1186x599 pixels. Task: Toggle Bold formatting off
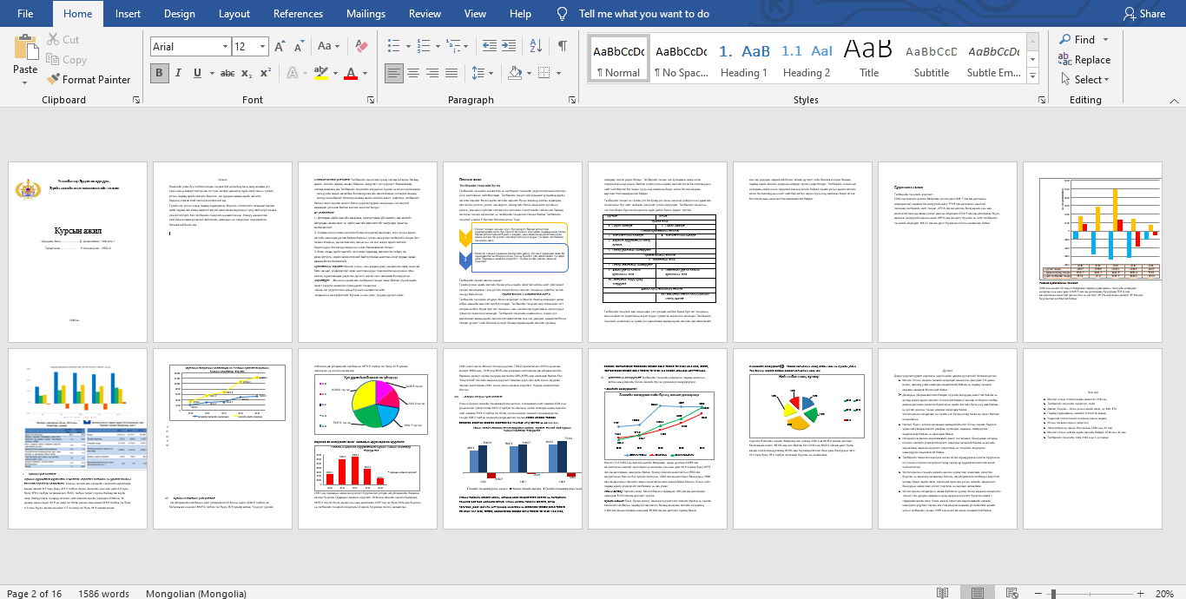[160, 73]
